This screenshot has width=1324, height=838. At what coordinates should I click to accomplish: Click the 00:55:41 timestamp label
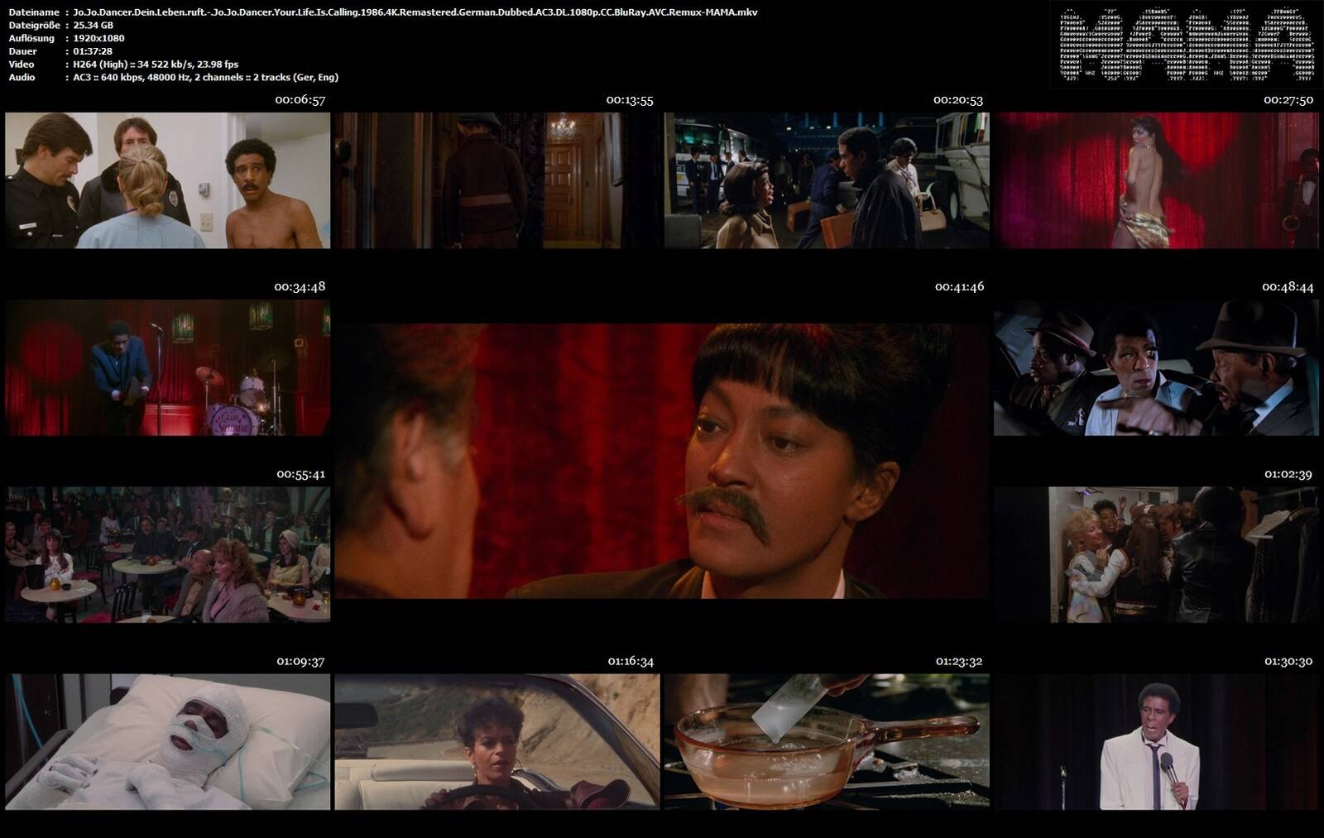pyautogui.click(x=301, y=475)
